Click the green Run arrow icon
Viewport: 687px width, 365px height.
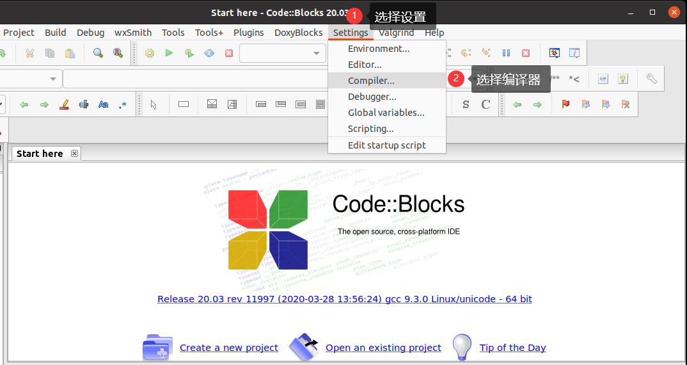(x=169, y=53)
